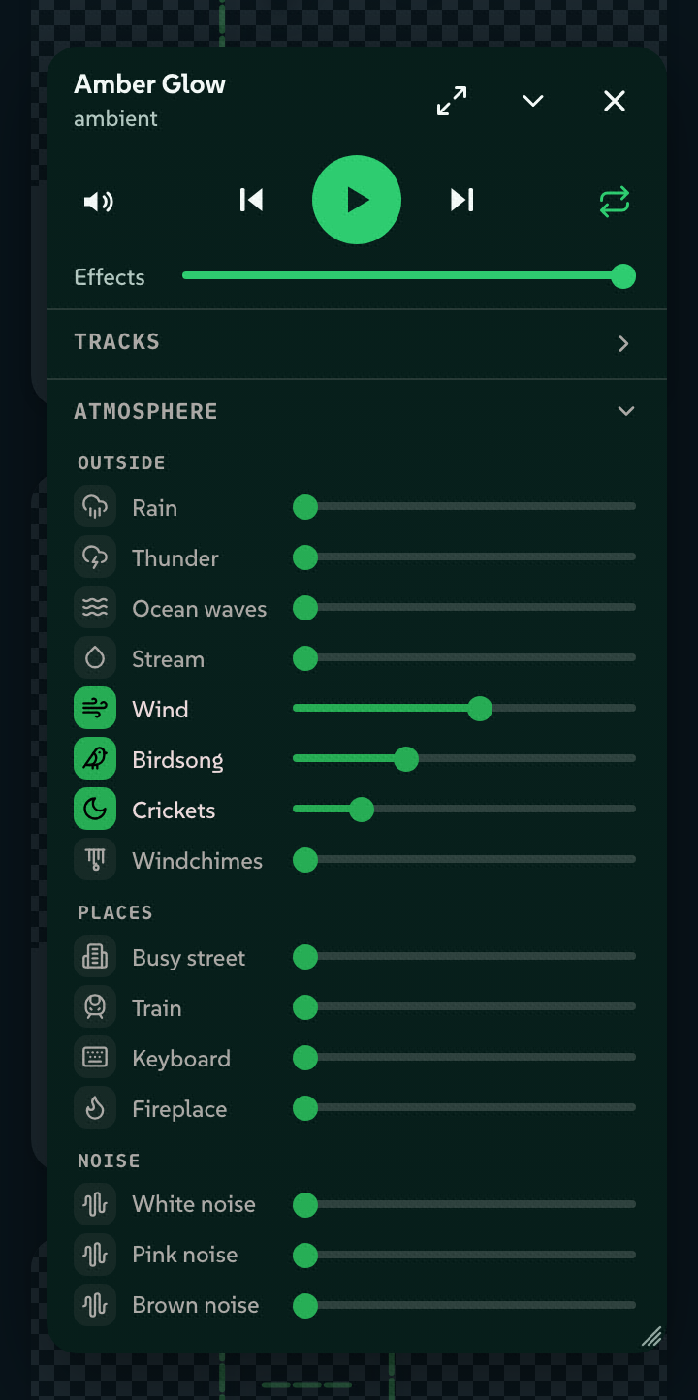The width and height of the screenshot is (698, 1400).
Task: Click the Wind volume slider handle
Action: (480, 709)
